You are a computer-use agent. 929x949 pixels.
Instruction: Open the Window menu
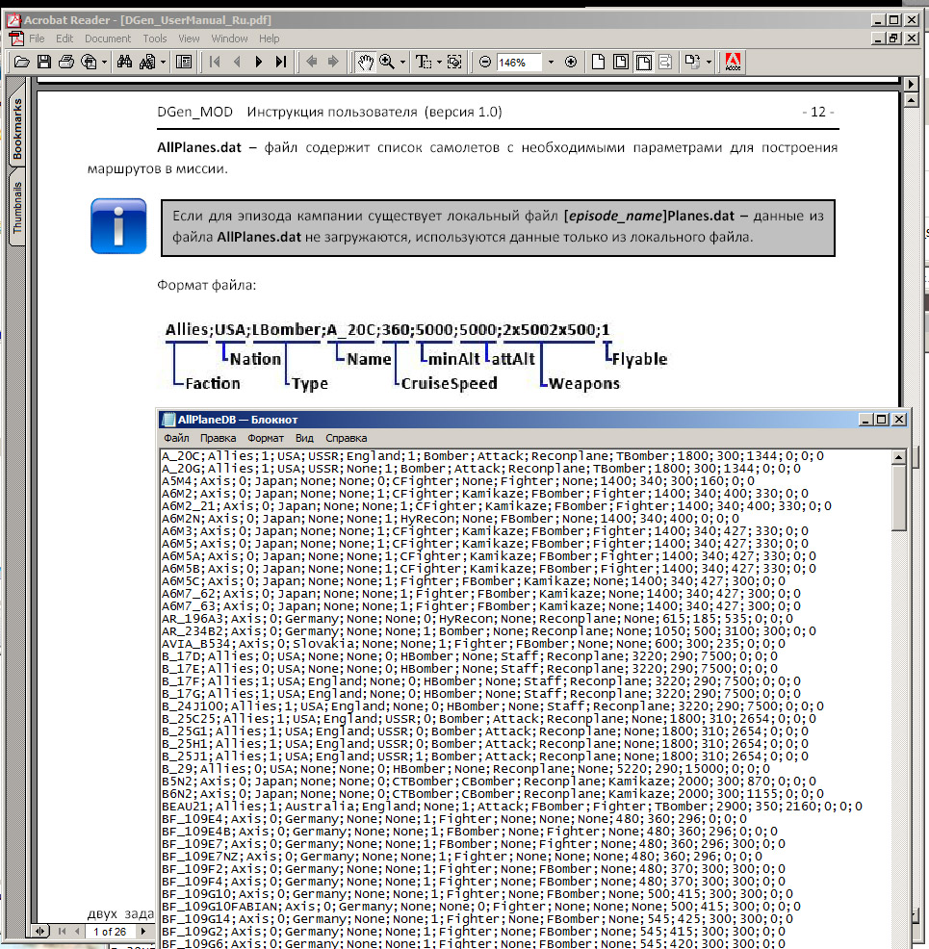(x=229, y=38)
